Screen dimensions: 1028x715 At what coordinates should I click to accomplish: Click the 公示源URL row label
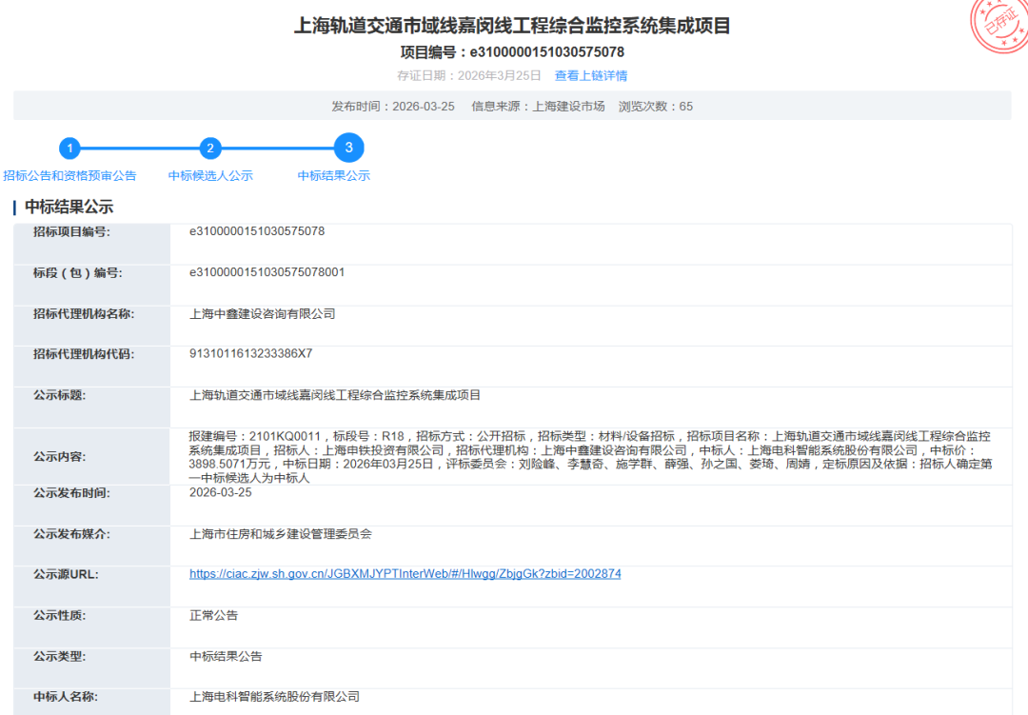[x=66, y=575]
